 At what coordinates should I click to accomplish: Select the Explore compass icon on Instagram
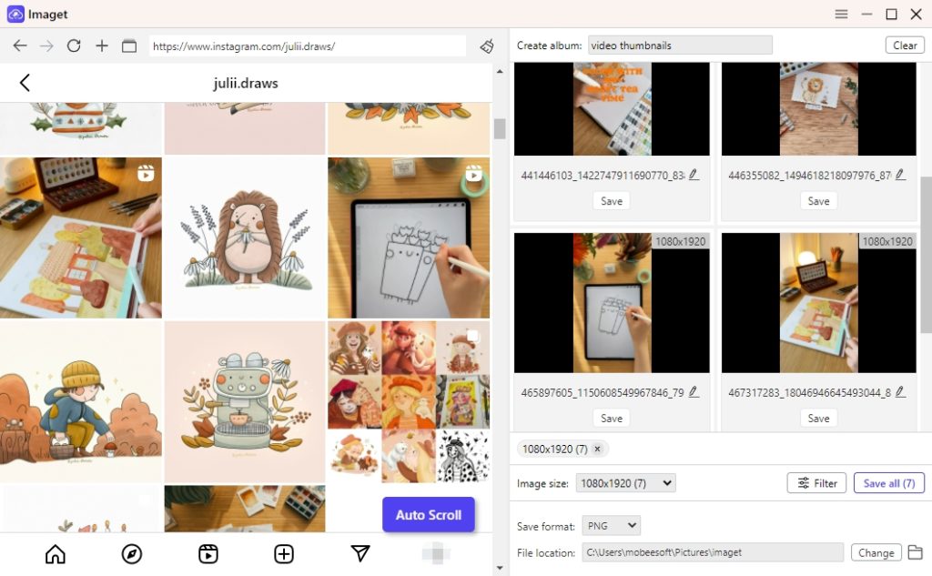pyautogui.click(x=131, y=553)
